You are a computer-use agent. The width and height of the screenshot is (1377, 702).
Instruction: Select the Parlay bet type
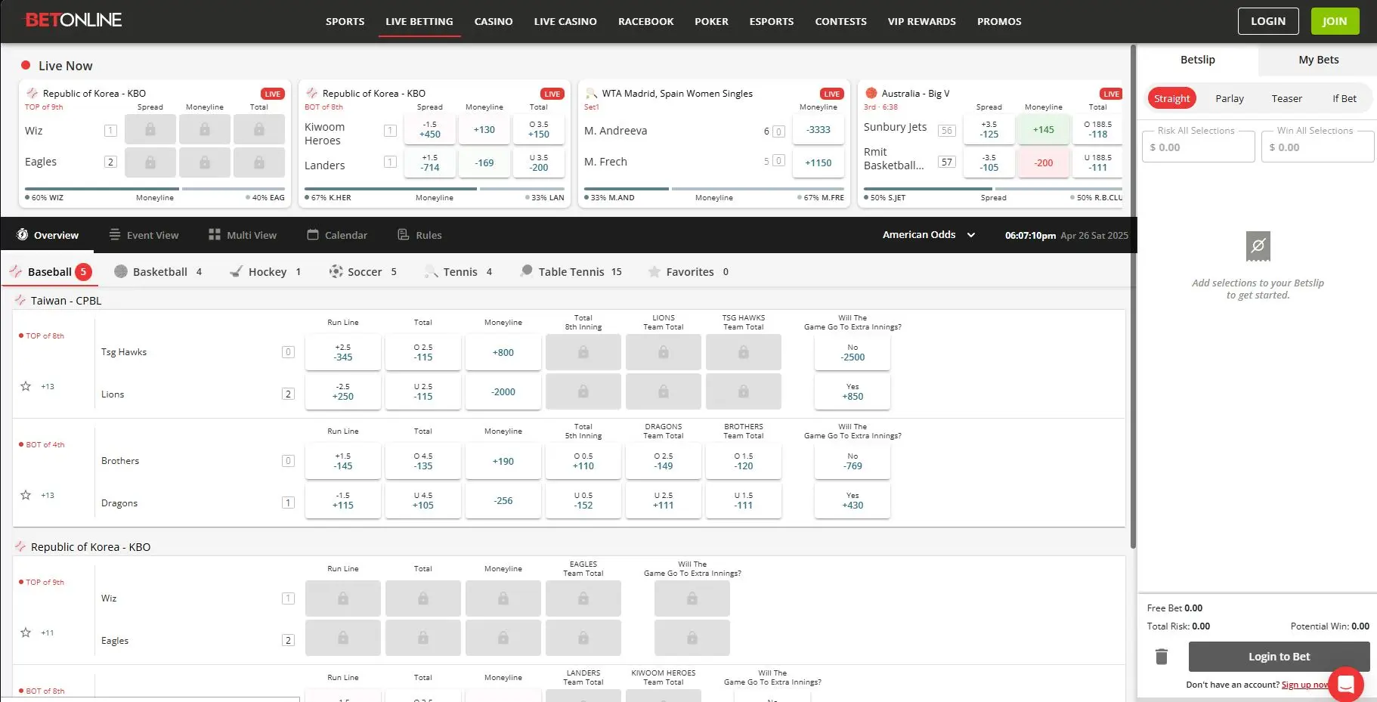coord(1230,98)
